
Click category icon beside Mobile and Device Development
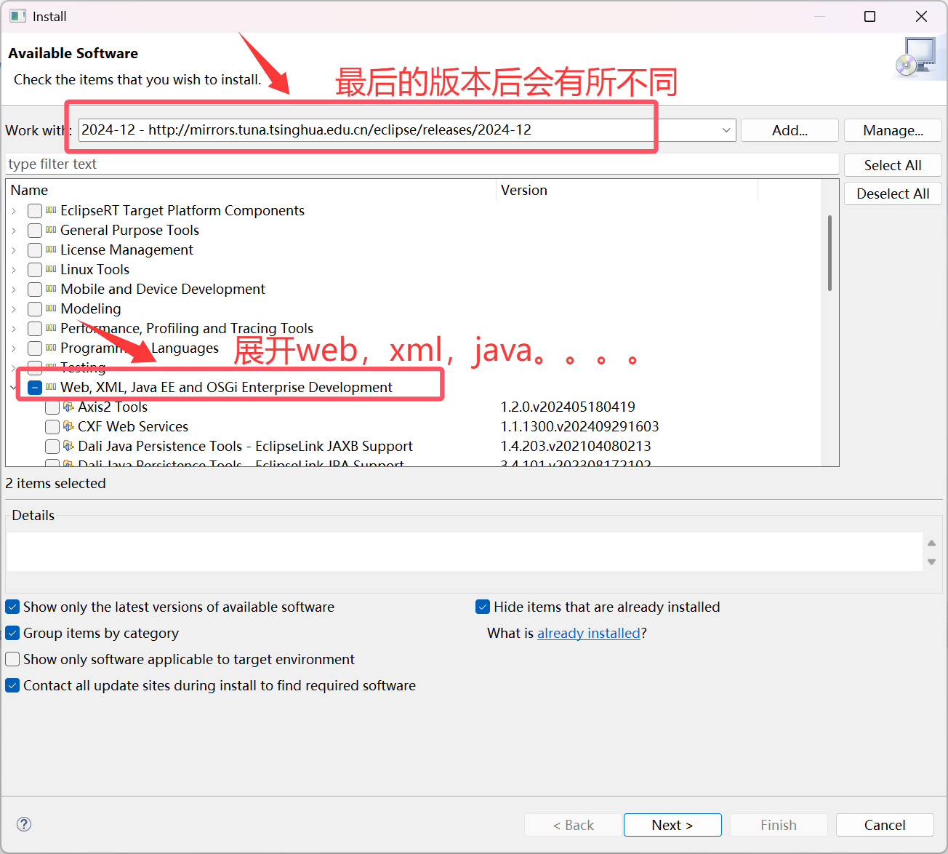[51, 289]
